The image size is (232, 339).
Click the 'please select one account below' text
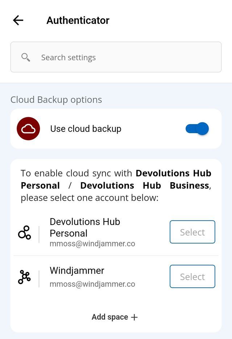90,198
